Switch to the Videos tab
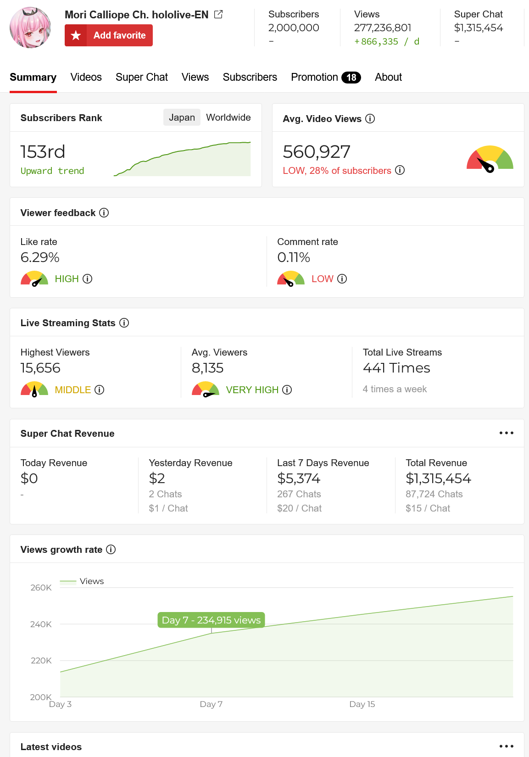Viewport: 529px width, 757px height. pos(86,77)
